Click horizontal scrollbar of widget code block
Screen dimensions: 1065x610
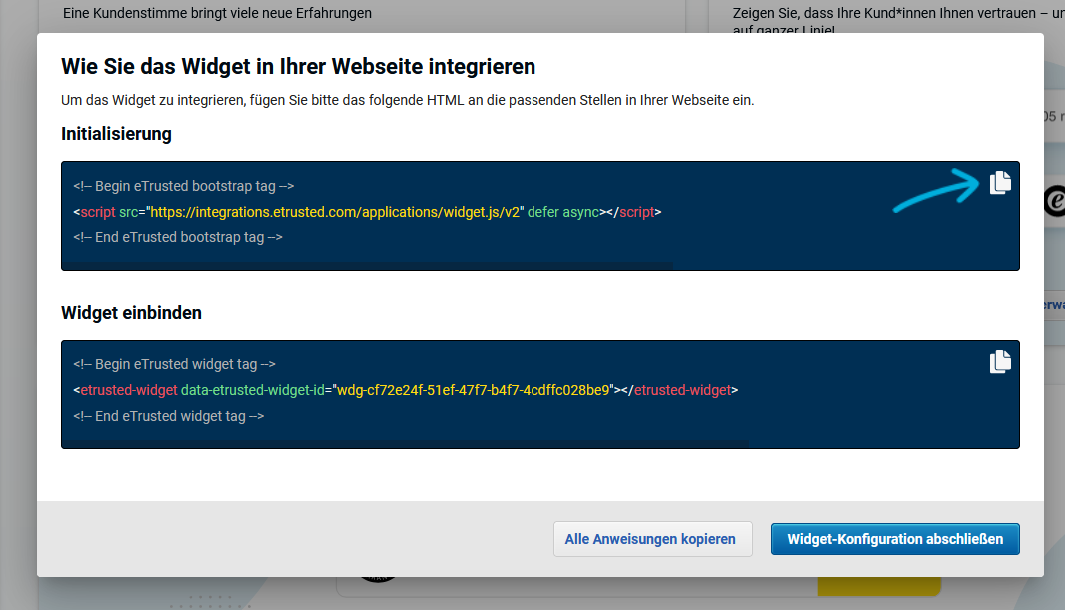coord(406,444)
